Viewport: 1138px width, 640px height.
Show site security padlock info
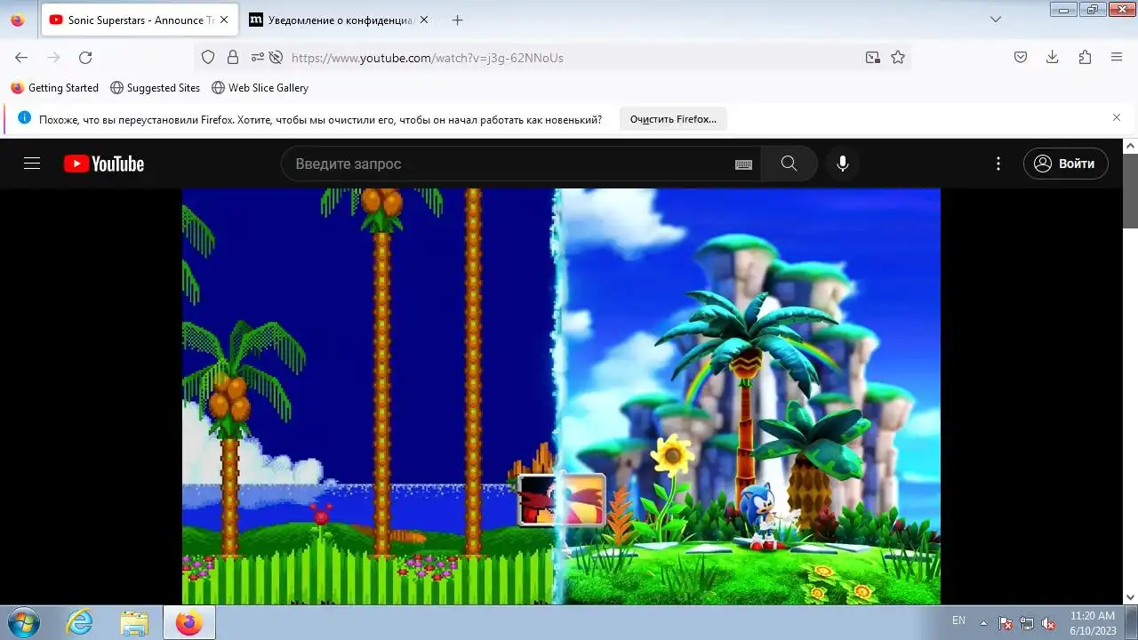tap(233, 57)
